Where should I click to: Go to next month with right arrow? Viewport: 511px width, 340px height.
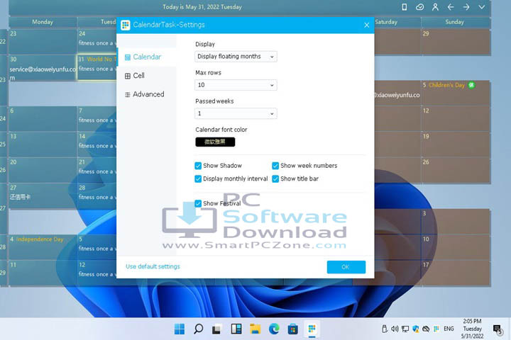click(466, 7)
